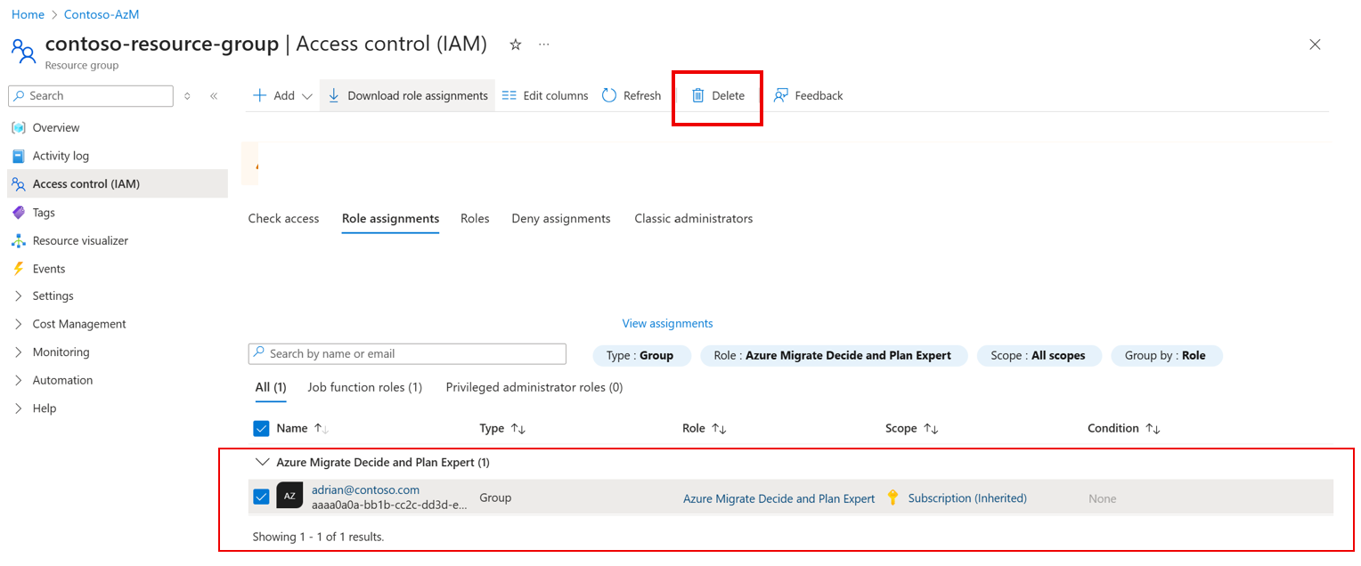Click the 'Showing 1 - 1 of 1 results.' text
The image size is (1361, 566).
coord(318,538)
